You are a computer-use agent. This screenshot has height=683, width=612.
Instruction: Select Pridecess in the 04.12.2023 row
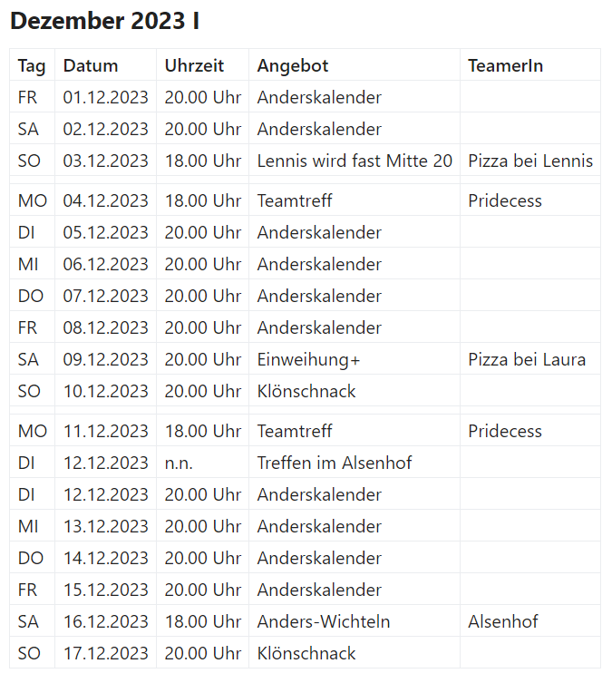click(x=505, y=200)
